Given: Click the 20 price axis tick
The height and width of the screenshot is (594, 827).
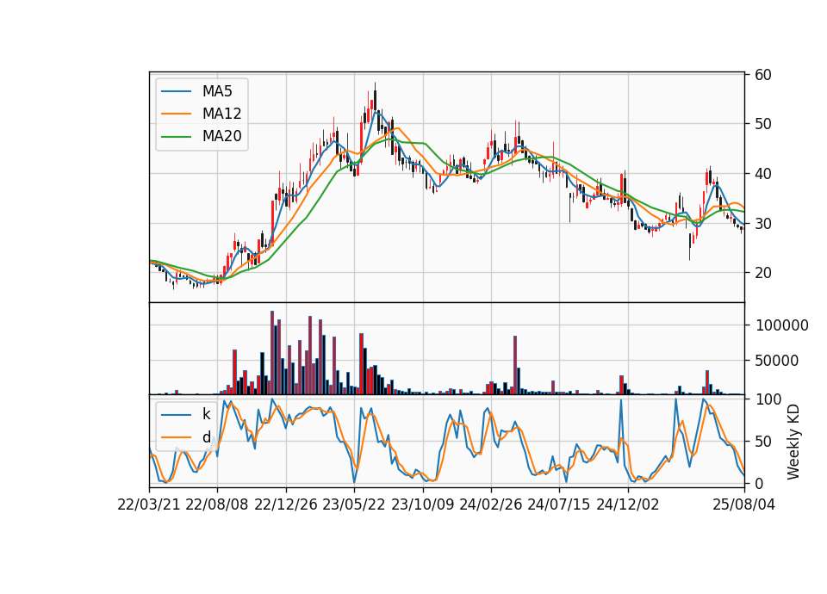Looking at the screenshot, I should 763,273.
